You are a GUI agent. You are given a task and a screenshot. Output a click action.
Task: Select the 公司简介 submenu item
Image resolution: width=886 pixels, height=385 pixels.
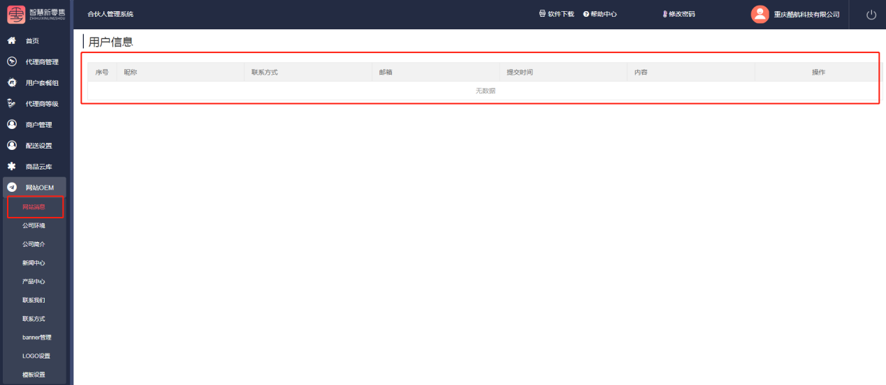pos(34,244)
